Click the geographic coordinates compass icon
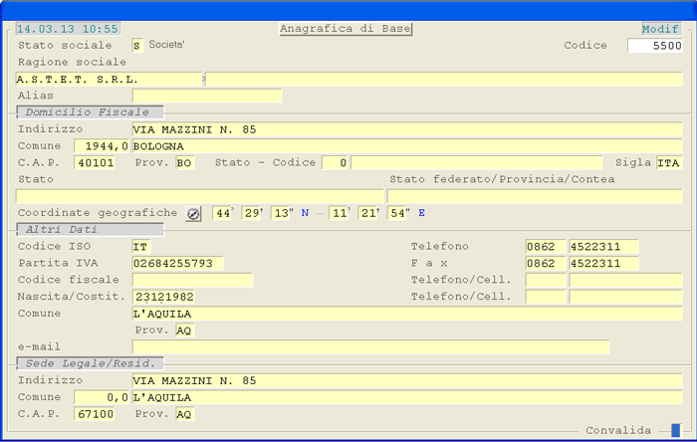Image resolution: width=697 pixels, height=442 pixels. [x=193, y=213]
